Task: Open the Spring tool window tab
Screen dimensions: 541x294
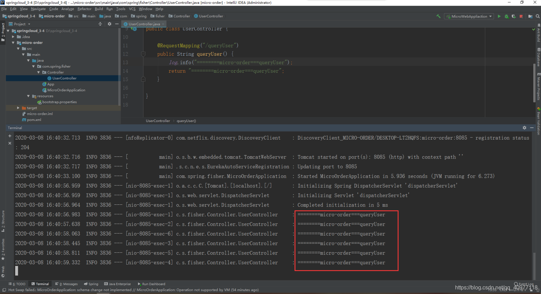Action: [91, 284]
